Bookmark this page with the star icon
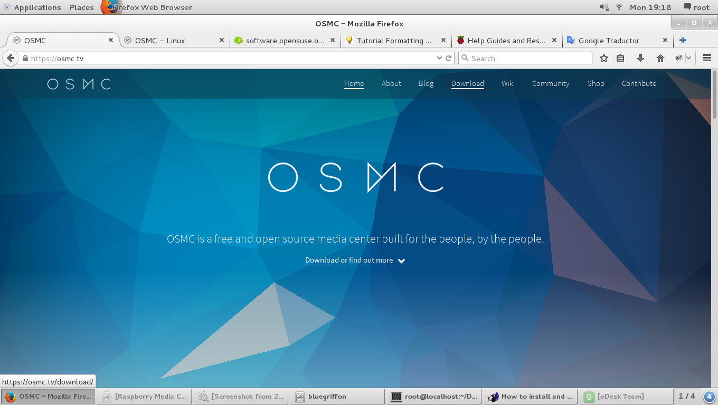 604,59
